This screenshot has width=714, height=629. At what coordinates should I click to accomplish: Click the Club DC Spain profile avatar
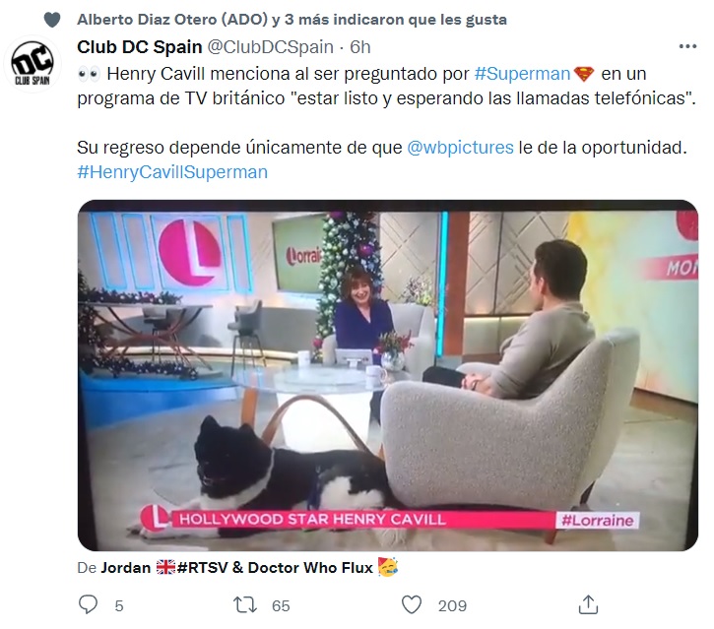tap(32, 64)
